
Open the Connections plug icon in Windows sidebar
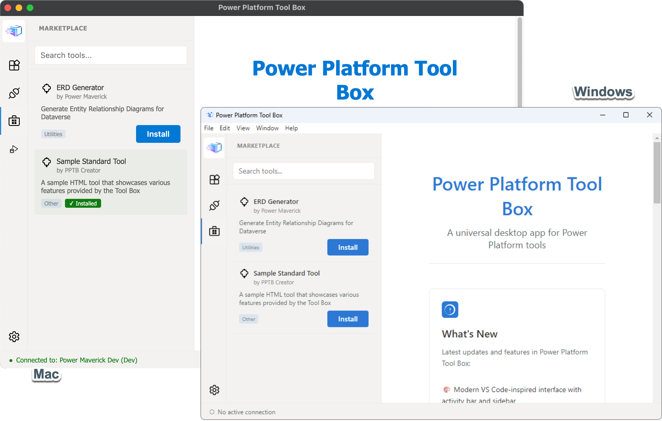click(x=214, y=206)
